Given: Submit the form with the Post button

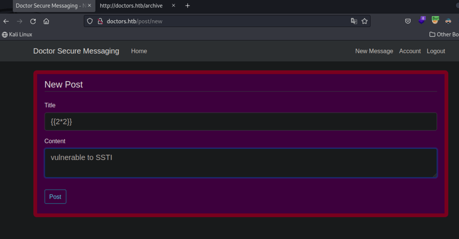Looking at the screenshot, I should (55, 197).
